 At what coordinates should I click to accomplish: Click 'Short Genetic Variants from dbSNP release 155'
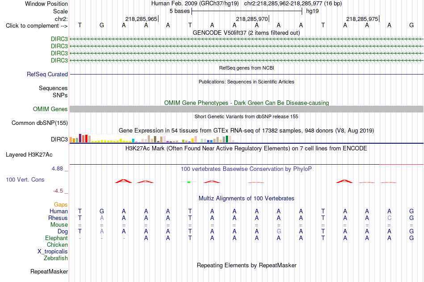tap(246, 116)
